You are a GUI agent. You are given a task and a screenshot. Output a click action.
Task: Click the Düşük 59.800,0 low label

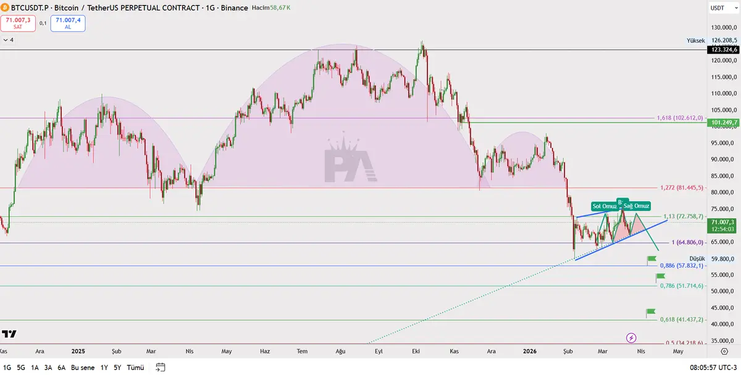713,259
